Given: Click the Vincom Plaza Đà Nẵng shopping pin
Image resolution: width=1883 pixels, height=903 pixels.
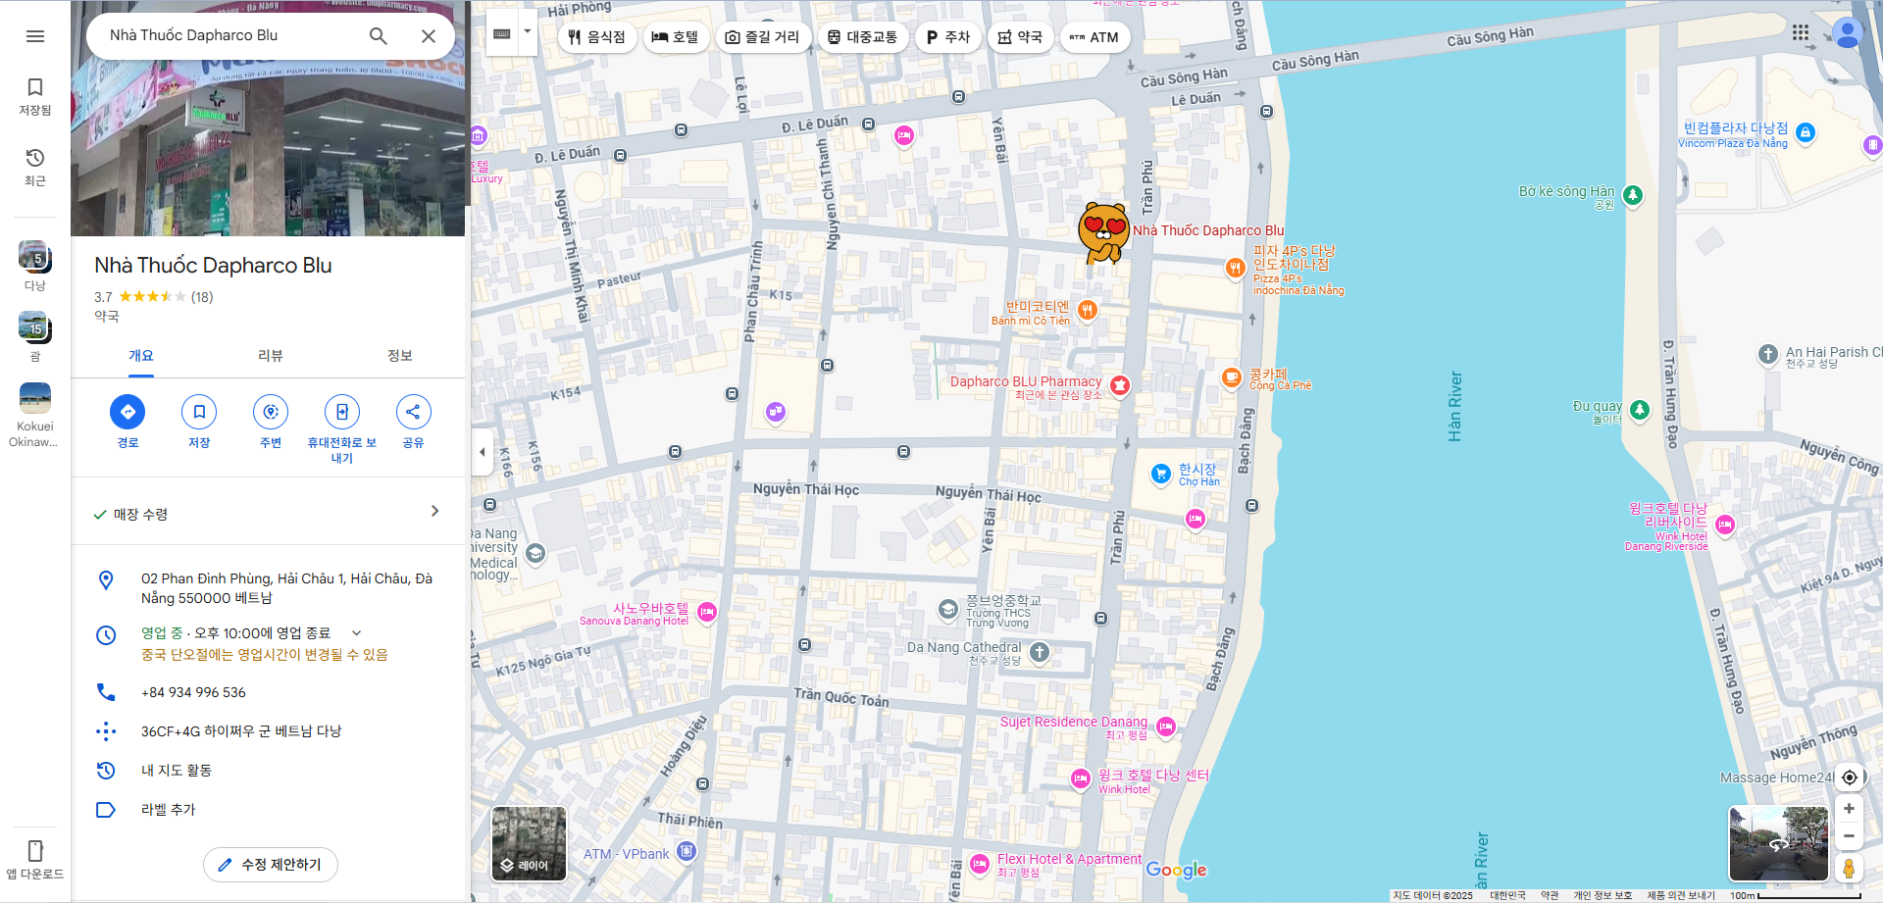Looking at the screenshot, I should tap(1805, 132).
